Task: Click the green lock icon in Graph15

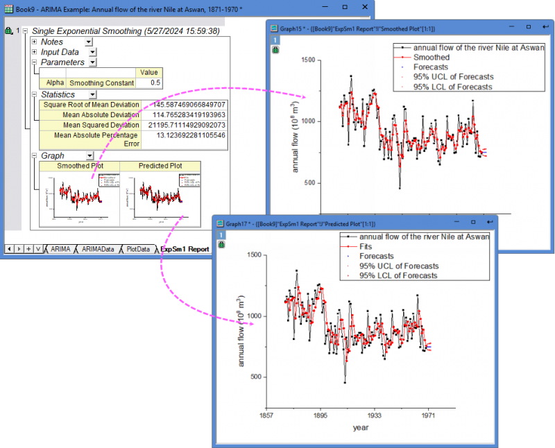Action: pyautogui.click(x=275, y=50)
